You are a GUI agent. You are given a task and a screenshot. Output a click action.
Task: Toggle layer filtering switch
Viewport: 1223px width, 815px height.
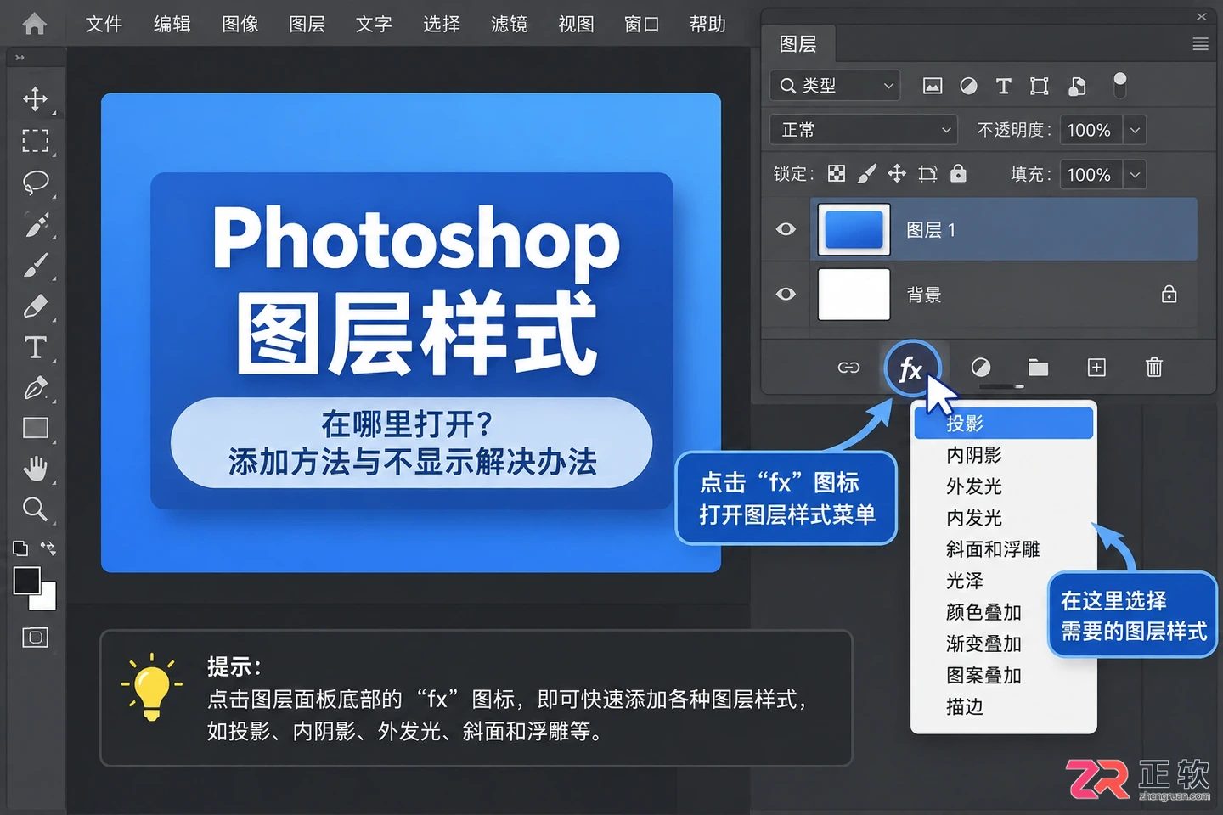[1120, 85]
